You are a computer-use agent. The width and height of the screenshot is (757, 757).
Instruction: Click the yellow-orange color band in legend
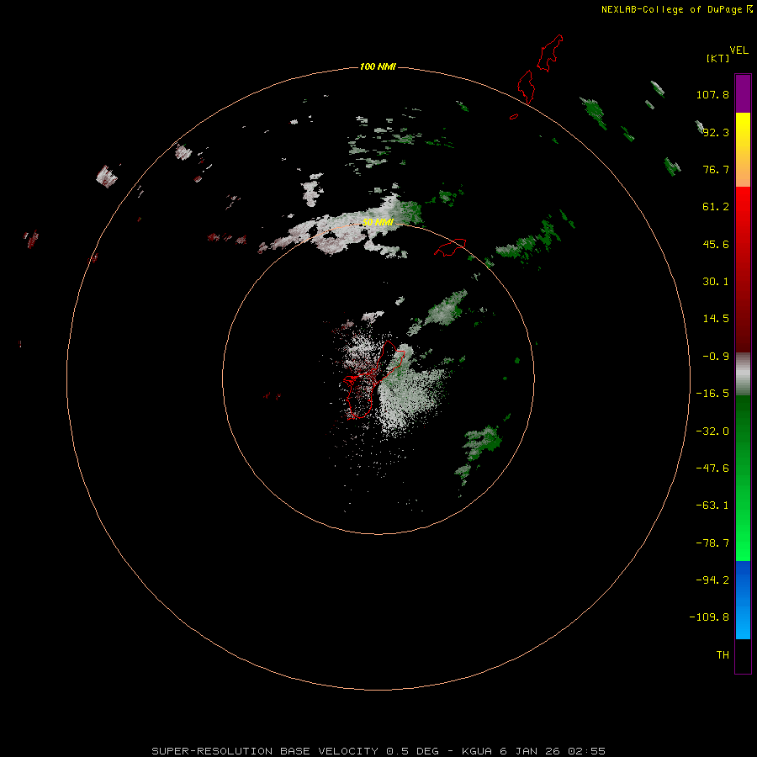point(743,150)
